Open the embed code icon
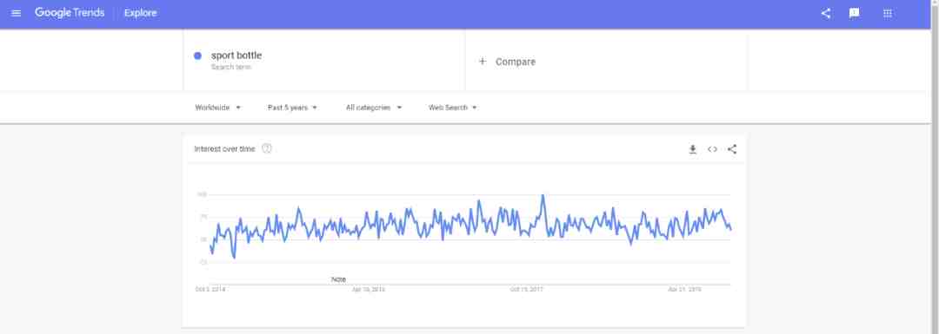939x334 pixels. click(712, 149)
